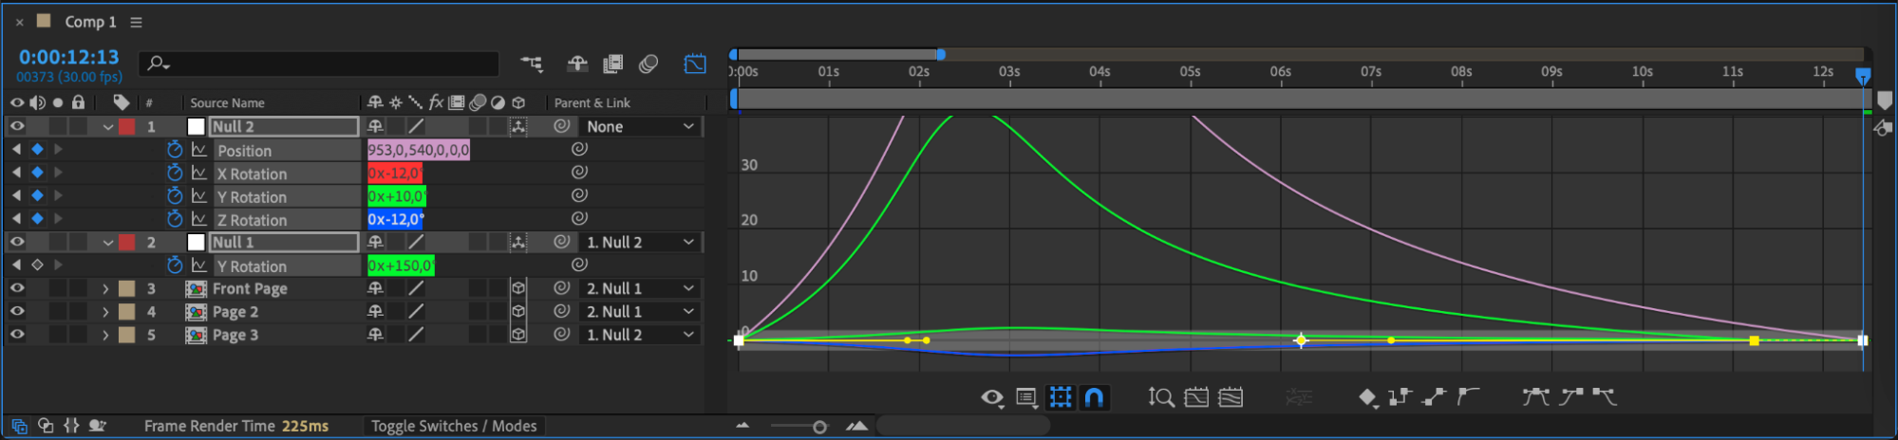Open graph type and options menu
The width and height of the screenshot is (1898, 440).
(1026, 397)
